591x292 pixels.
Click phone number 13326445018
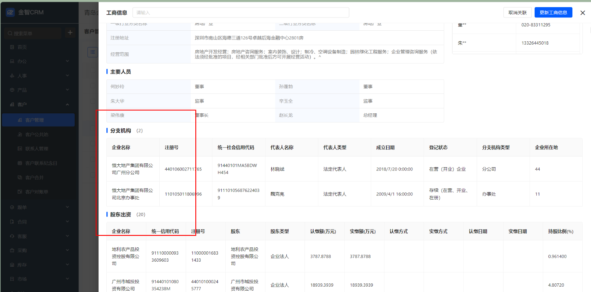pos(535,43)
